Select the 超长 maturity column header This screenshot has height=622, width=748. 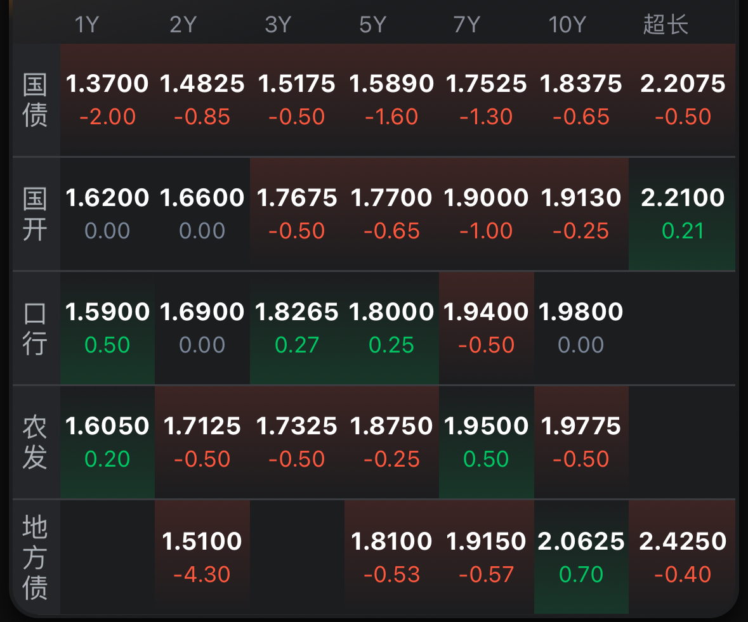pyautogui.click(x=666, y=25)
